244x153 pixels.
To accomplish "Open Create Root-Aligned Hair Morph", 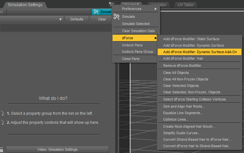I will tap(199, 126).
